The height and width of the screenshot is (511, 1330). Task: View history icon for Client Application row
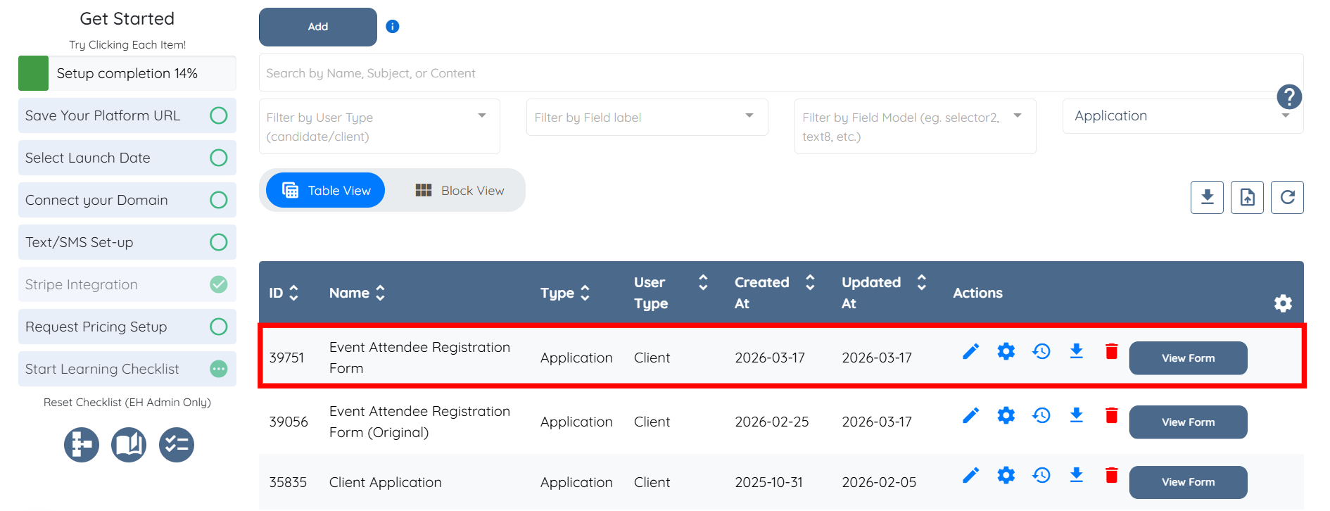pos(1041,475)
